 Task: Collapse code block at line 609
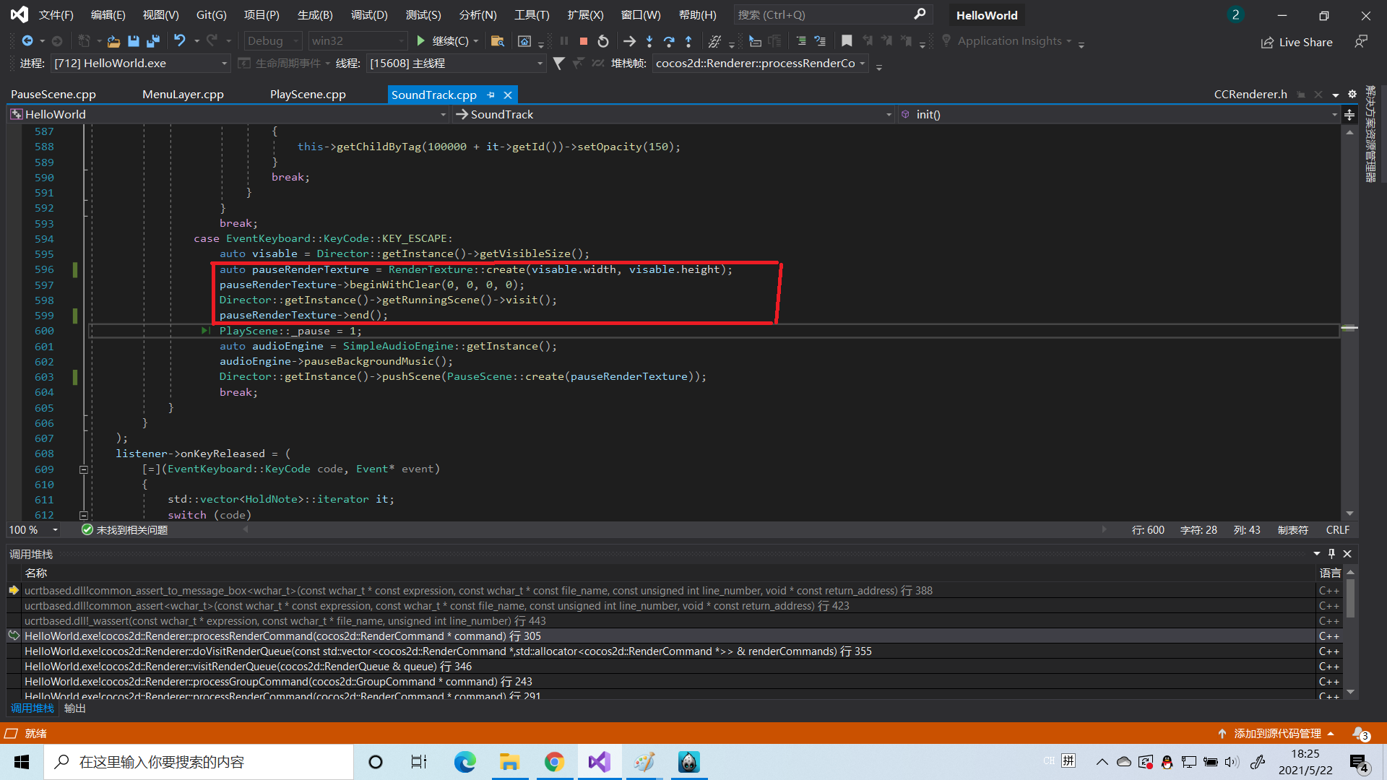pyautogui.click(x=84, y=469)
